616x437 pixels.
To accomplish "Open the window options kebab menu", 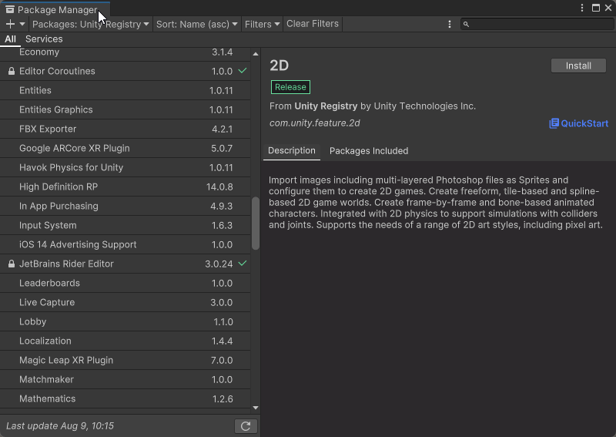I will pos(582,8).
